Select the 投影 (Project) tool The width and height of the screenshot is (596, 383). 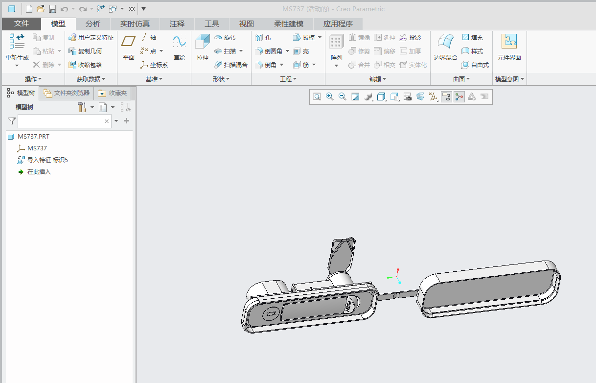[x=410, y=38]
